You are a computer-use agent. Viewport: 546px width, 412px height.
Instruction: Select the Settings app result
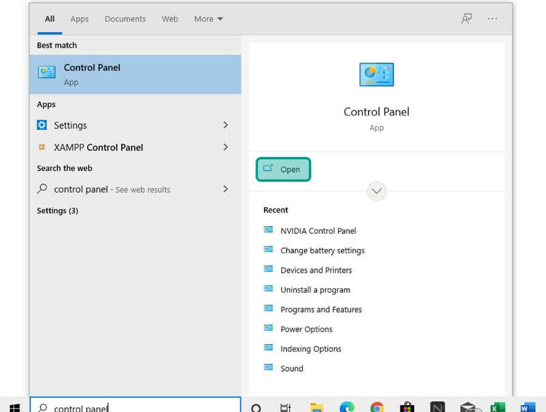[x=135, y=125]
